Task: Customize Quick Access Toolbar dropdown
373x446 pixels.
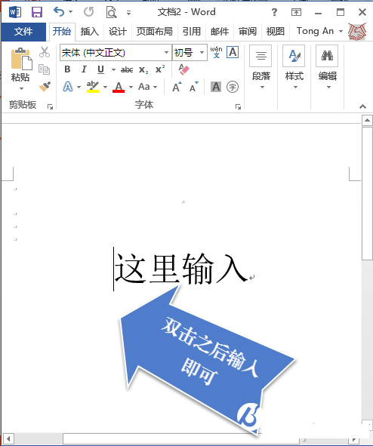Action: pyautogui.click(x=128, y=13)
